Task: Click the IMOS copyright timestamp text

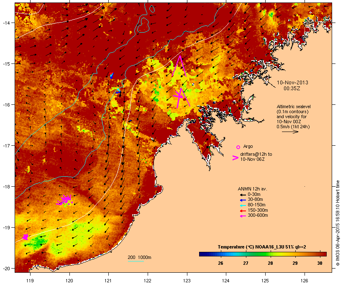Action: click(x=338, y=223)
